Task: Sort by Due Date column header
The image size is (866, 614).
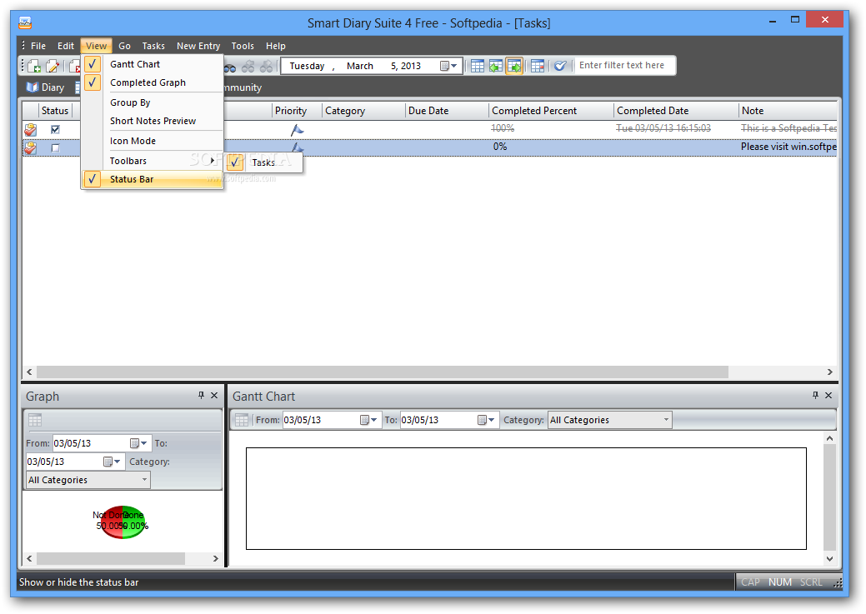Action: click(447, 111)
